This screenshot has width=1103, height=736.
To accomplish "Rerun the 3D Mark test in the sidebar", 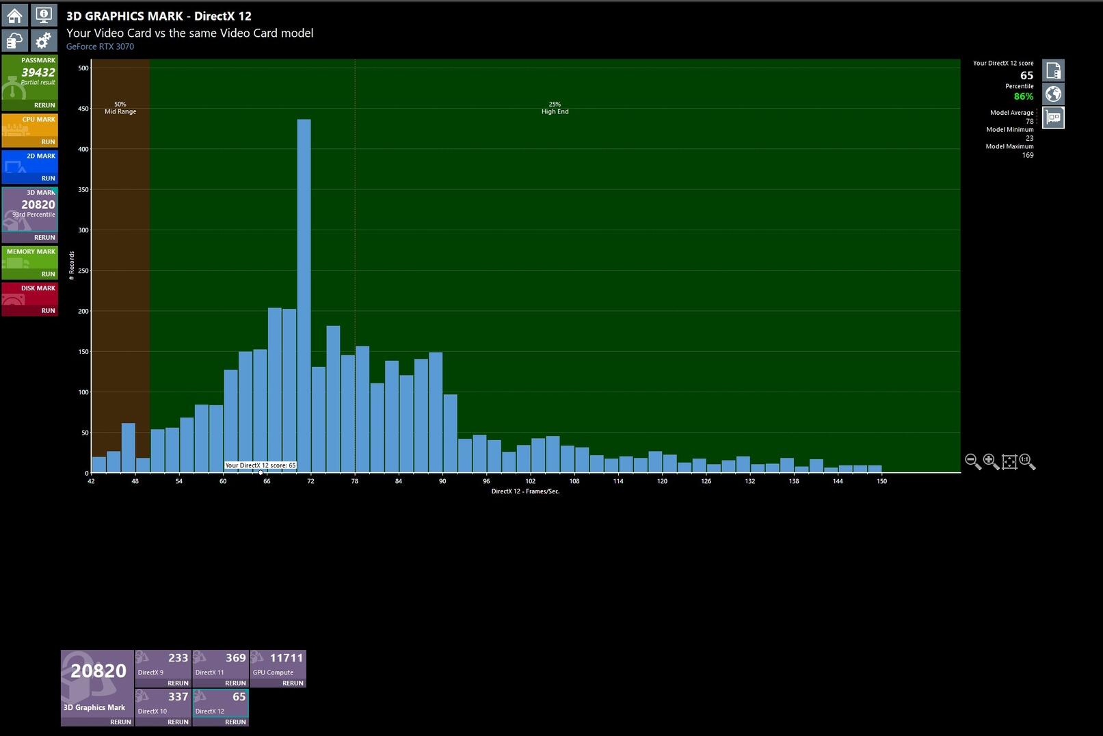I will (44, 238).
